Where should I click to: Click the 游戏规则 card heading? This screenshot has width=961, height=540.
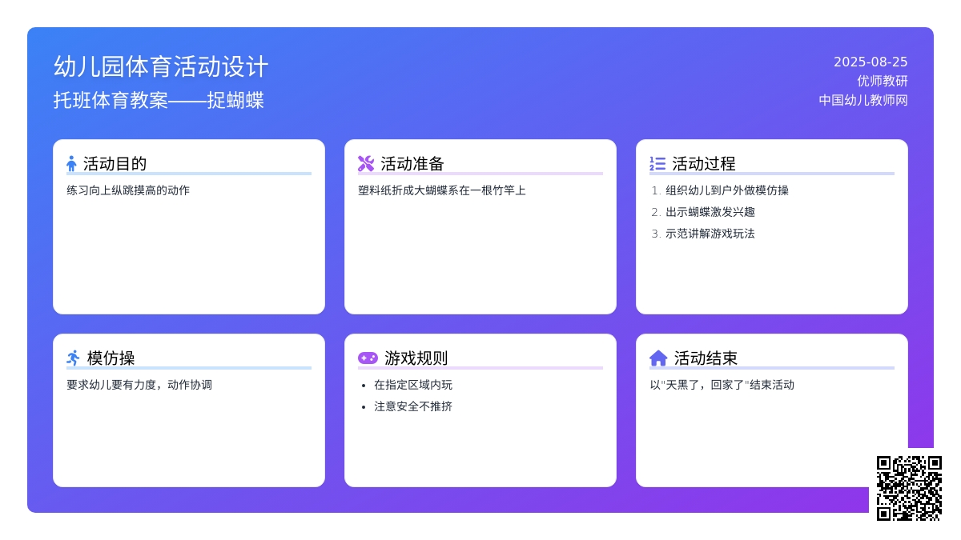(416, 358)
